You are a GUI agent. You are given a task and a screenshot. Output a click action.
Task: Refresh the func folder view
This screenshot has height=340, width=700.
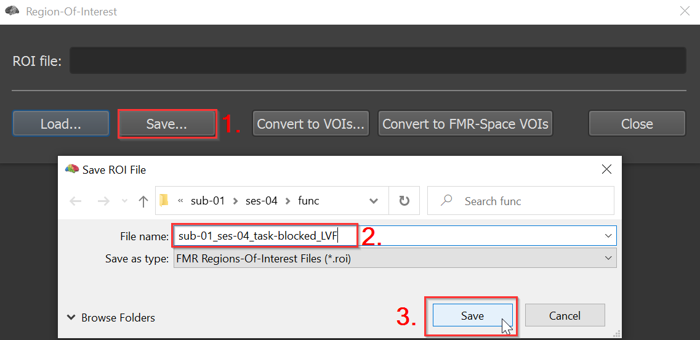click(404, 201)
